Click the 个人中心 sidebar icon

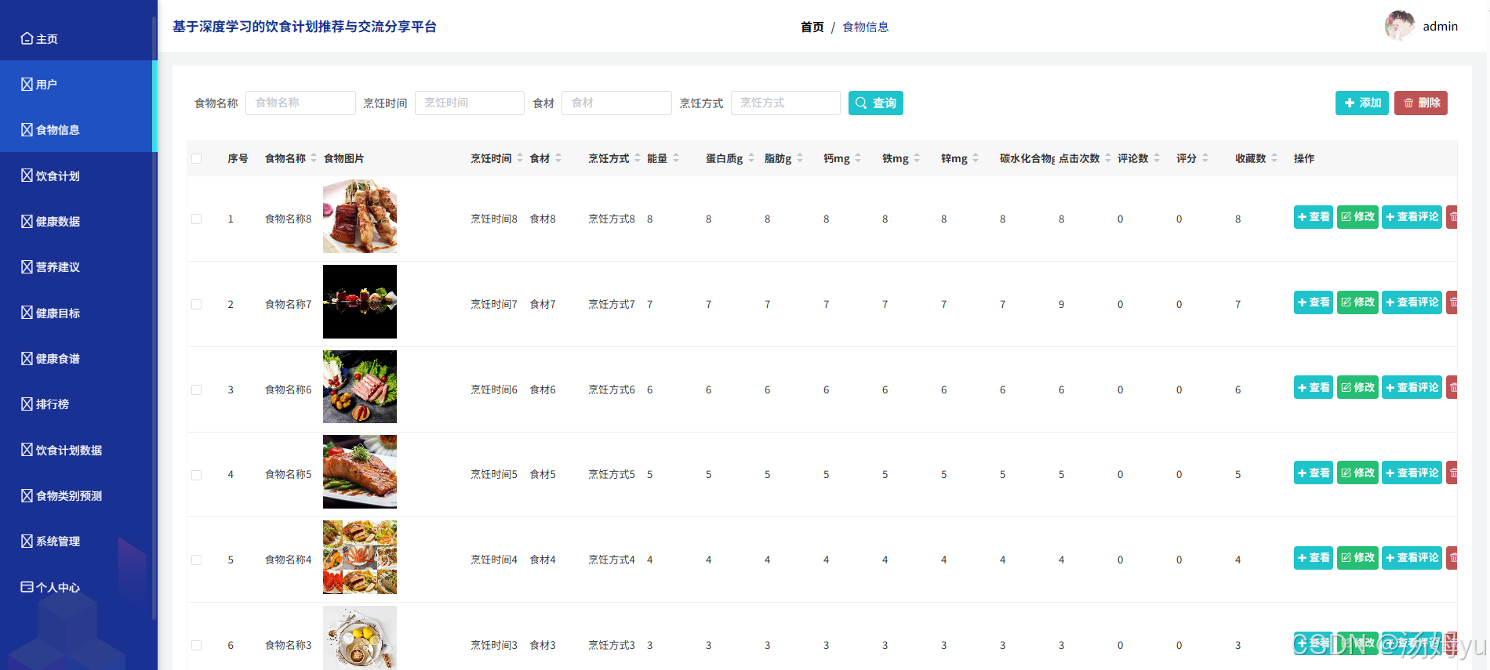pyautogui.click(x=27, y=587)
